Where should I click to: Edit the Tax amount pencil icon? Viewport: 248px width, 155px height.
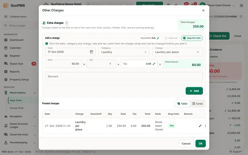[154, 64]
